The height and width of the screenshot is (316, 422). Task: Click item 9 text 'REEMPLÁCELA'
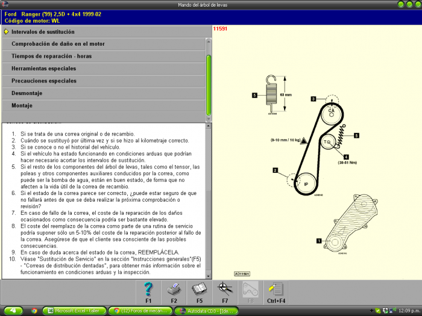click(158, 253)
